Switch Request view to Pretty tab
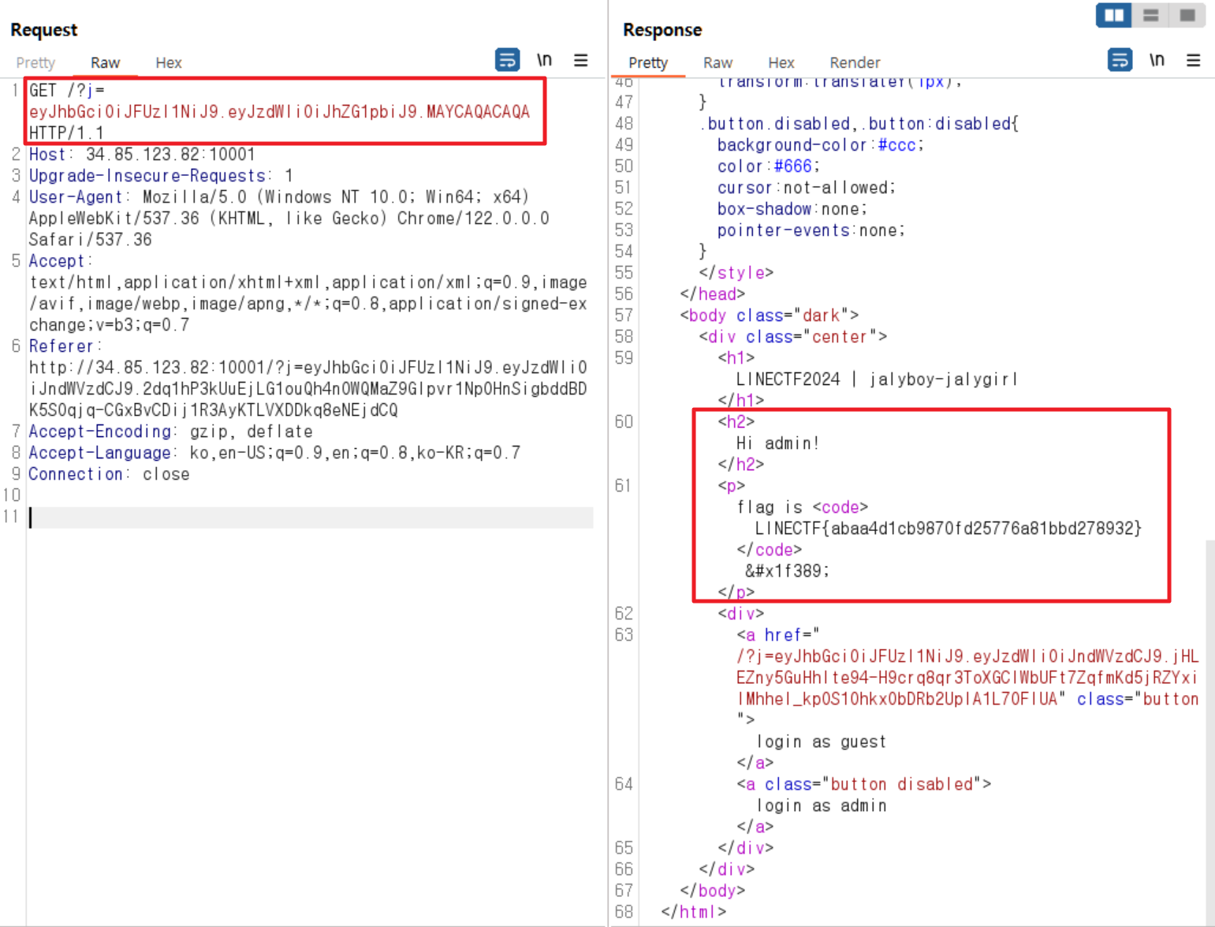This screenshot has height=927, width=1215. [x=35, y=62]
